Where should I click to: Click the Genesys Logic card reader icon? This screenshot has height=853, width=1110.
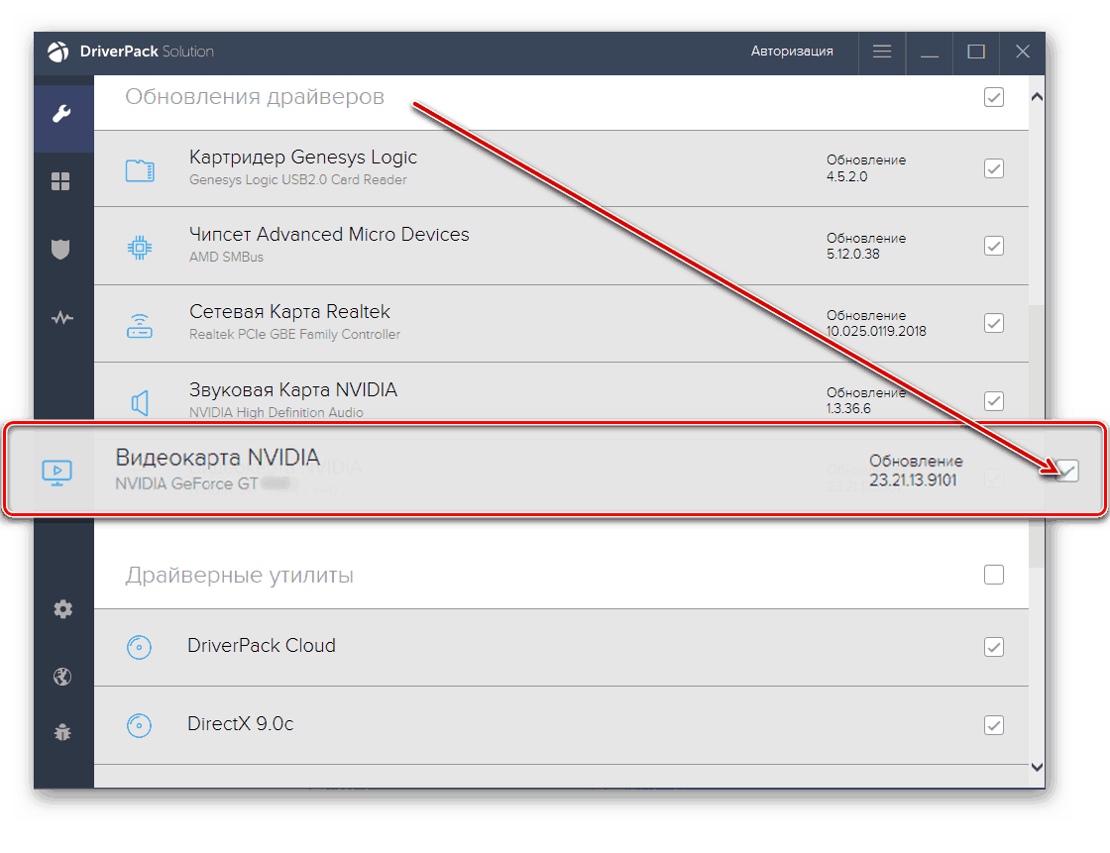pos(140,169)
